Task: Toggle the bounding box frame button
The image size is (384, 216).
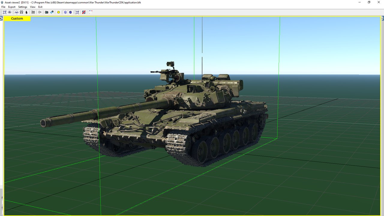Action: pos(77,12)
